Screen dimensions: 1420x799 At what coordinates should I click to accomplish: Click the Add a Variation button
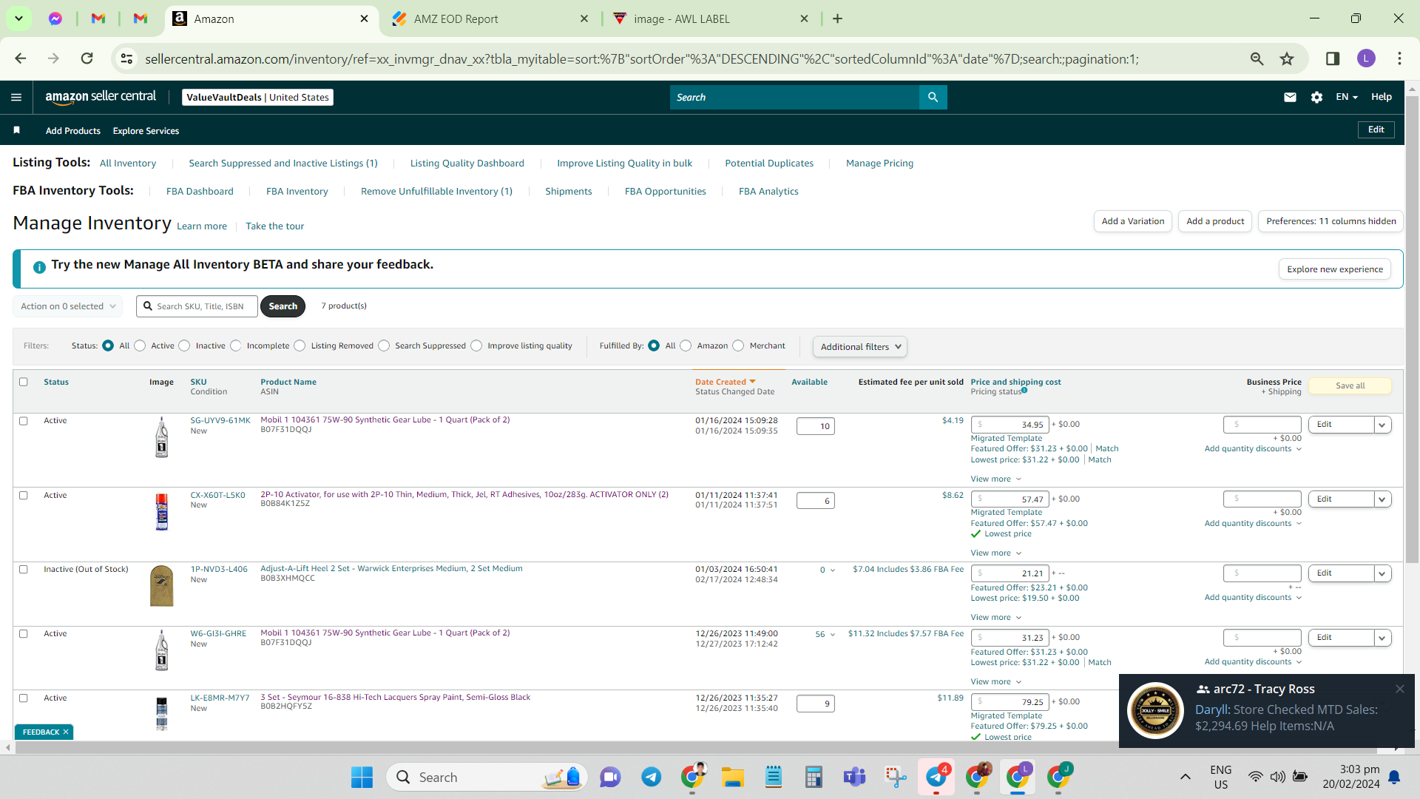pyautogui.click(x=1132, y=221)
